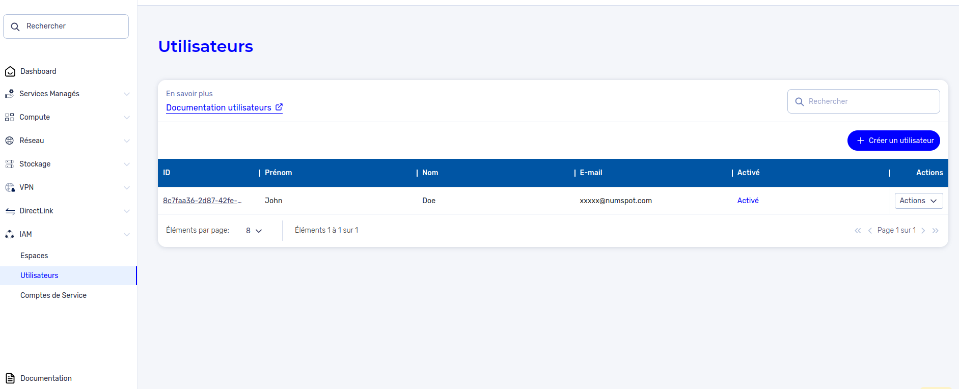
Task: Select Utilisateurs menu item
Action: [x=68, y=275]
